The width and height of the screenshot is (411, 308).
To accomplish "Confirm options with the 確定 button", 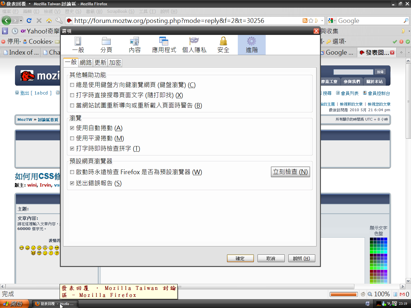I will coord(240,258).
